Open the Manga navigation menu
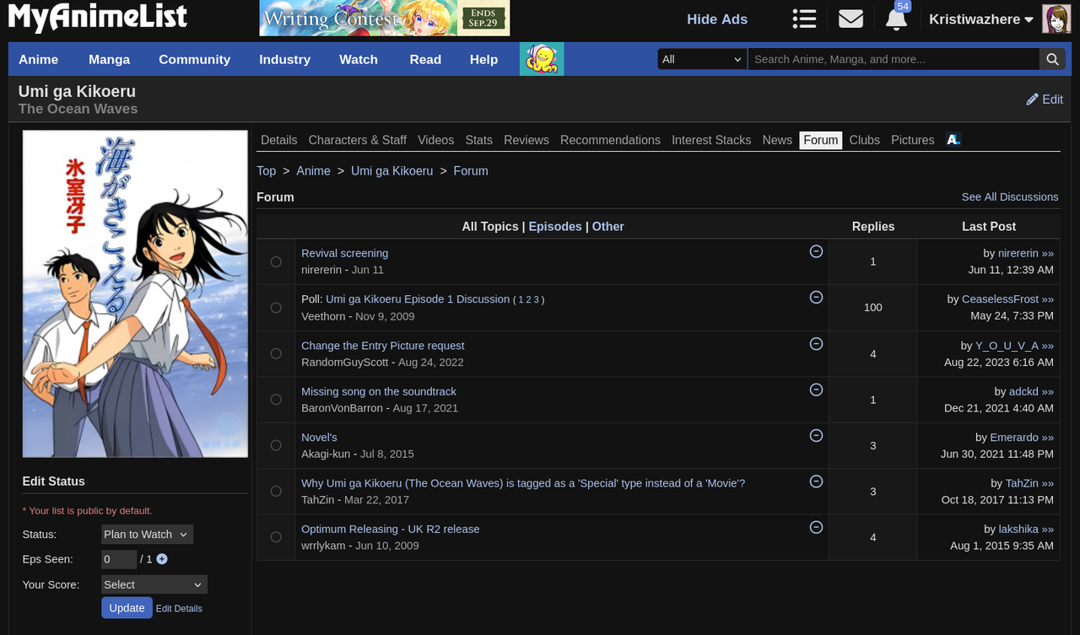The height and width of the screenshot is (635, 1080). (x=110, y=59)
